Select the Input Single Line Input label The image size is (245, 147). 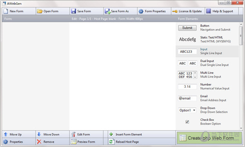click(x=211, y=51)
